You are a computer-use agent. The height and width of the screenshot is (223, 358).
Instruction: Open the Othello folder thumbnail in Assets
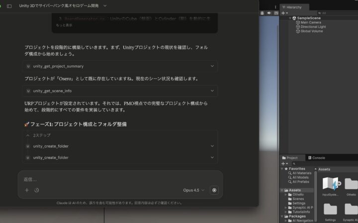click(351, 185)
